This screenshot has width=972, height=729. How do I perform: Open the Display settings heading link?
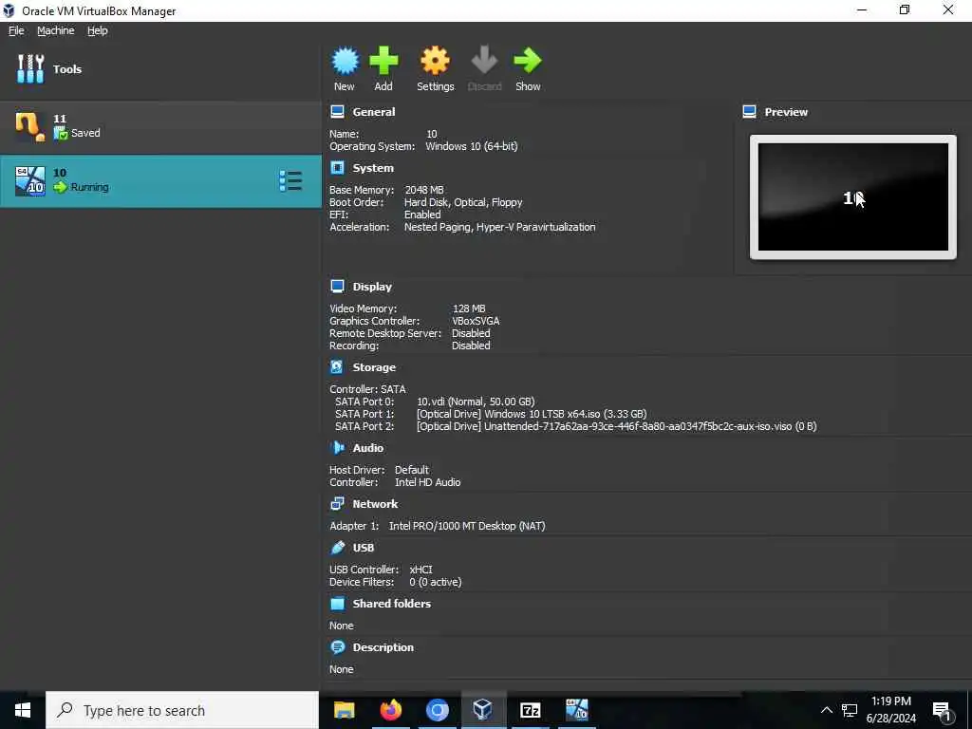pos(372,287)
